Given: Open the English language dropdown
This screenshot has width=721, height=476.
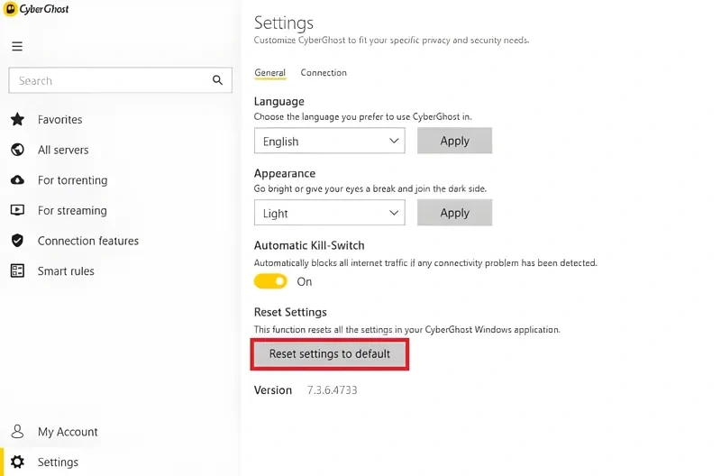Looking at the screenshot, I should 329,141.
